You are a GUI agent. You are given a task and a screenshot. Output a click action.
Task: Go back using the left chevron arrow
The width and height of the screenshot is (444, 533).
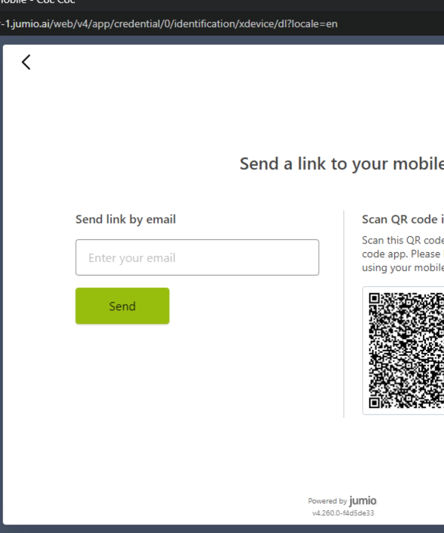(x=26, y=62)
